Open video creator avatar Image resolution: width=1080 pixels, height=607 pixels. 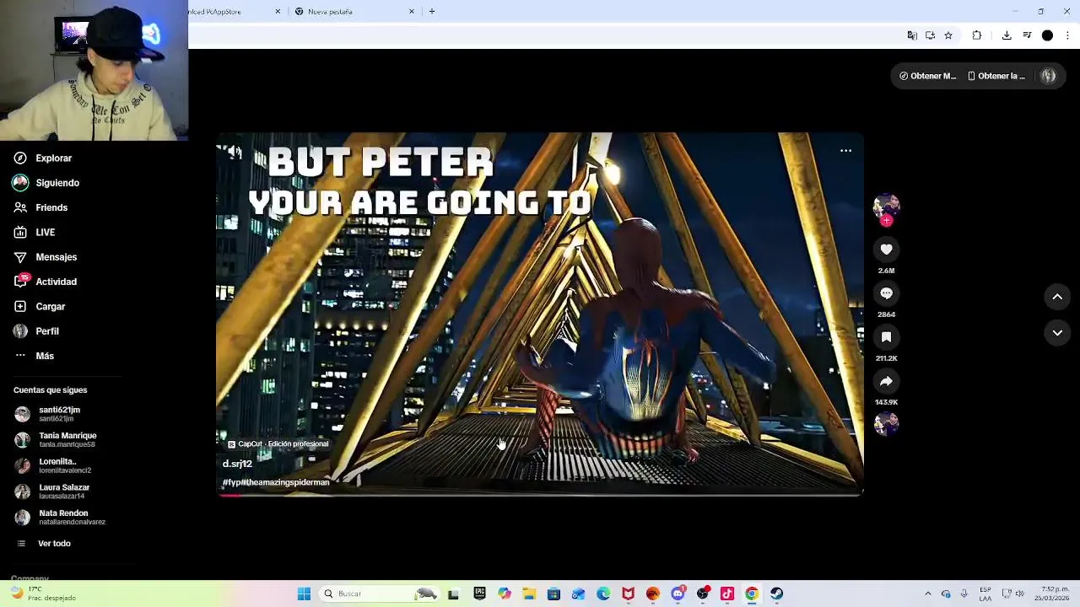886,206
